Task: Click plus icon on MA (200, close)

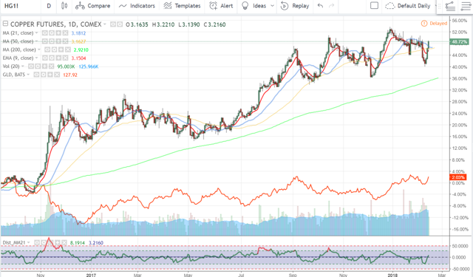Action: point(61,49)
